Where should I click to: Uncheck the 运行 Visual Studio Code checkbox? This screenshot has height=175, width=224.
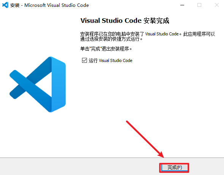pyautogui.click(x=84, y=60)
